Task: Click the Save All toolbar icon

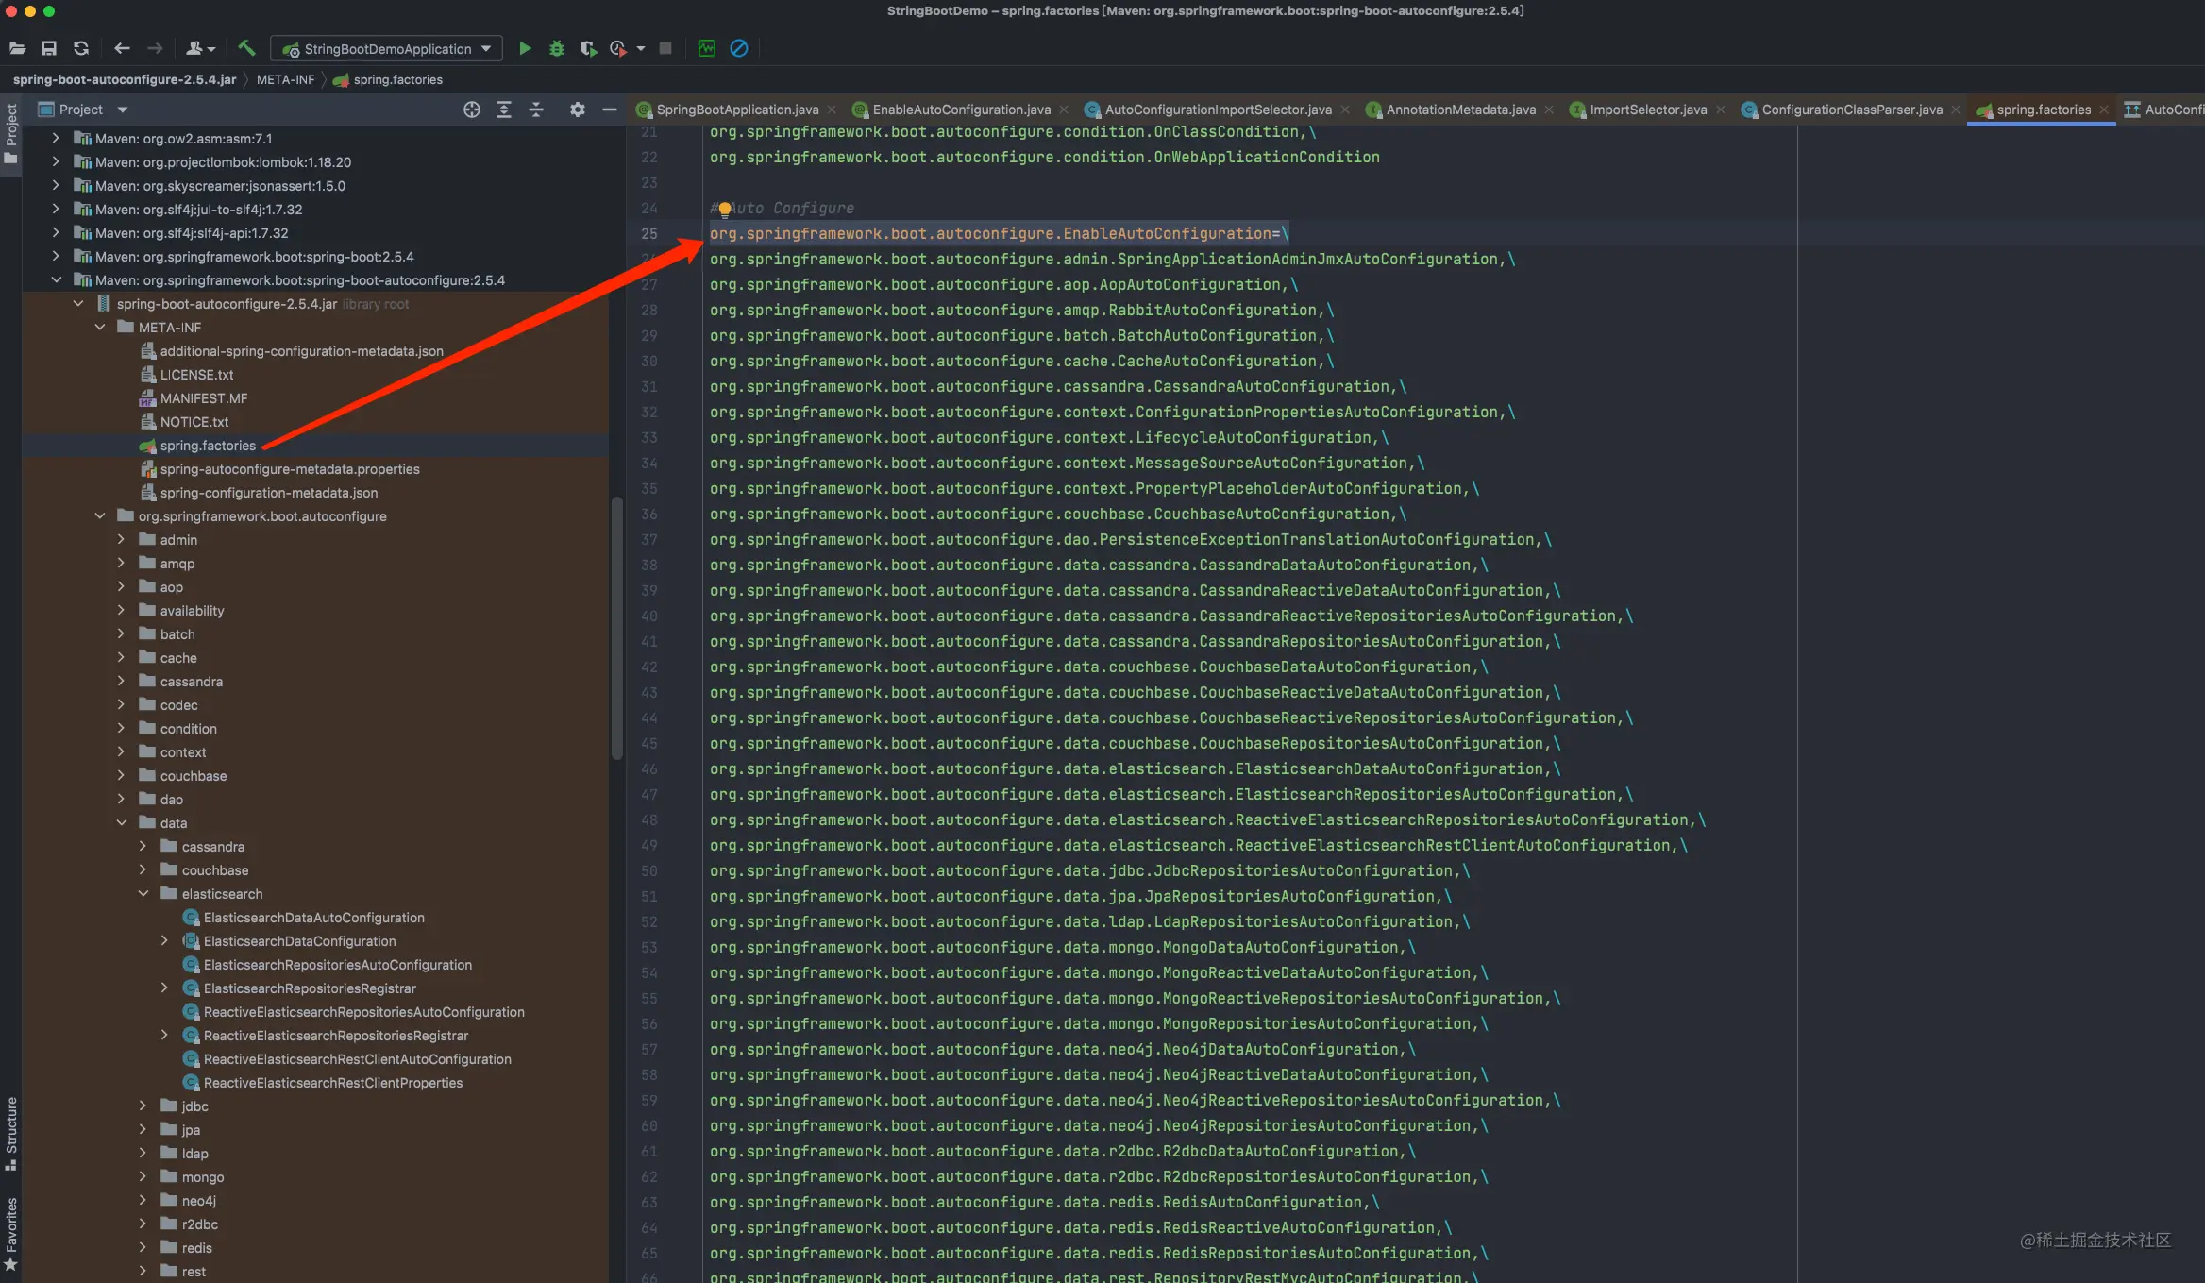Action: tap(49, 48)
